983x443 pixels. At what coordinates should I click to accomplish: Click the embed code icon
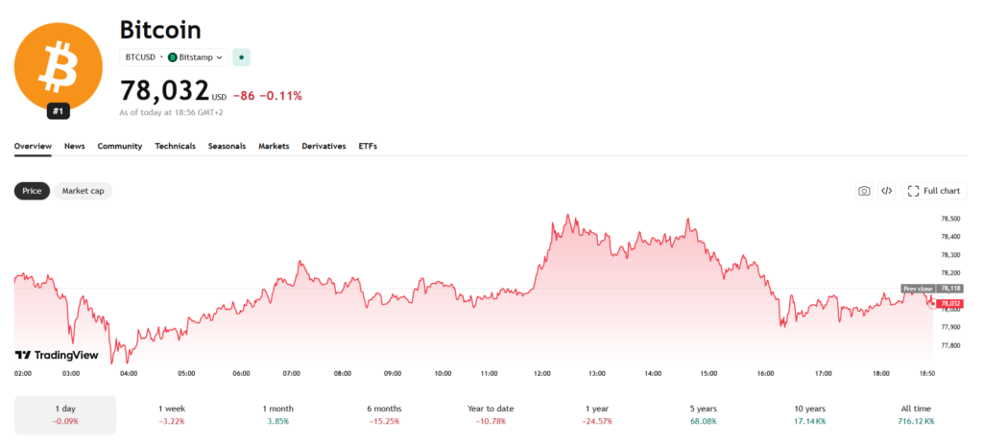[886, 191]
